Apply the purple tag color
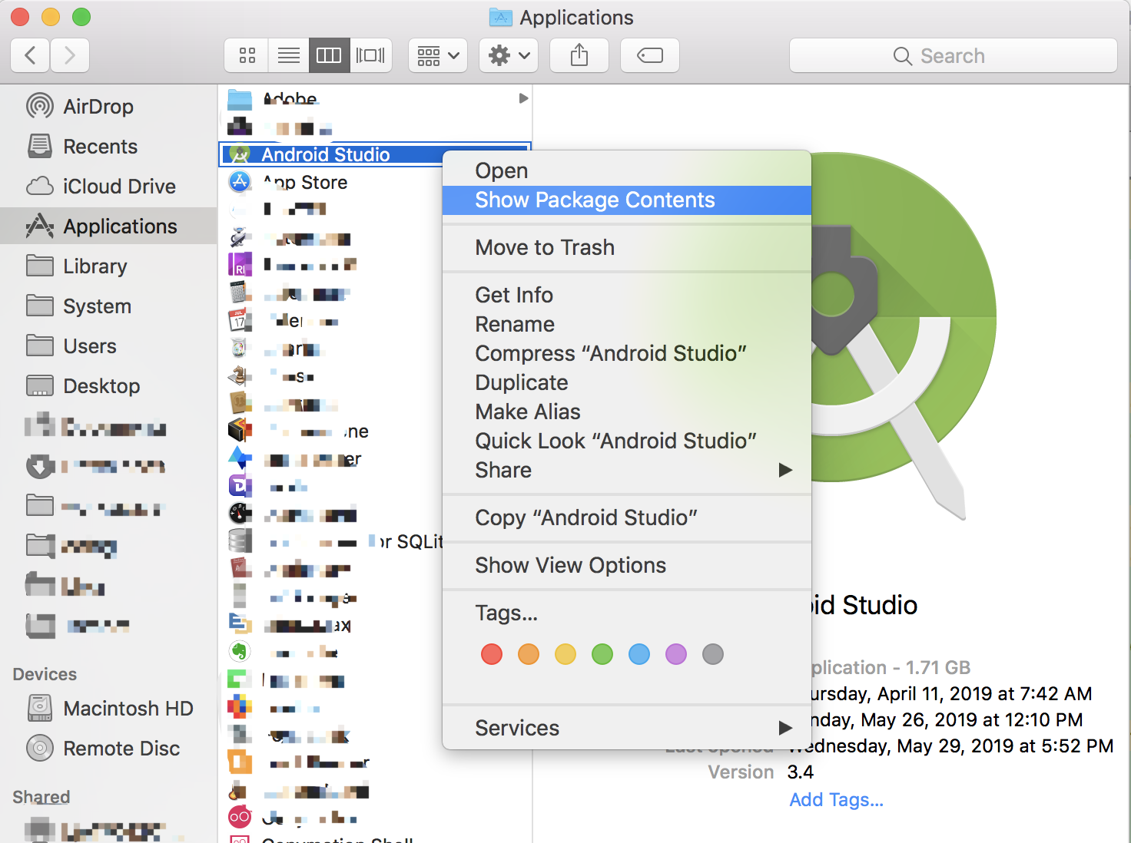Viewport: 1131px width, 843px height. click(x=676, y=654)
